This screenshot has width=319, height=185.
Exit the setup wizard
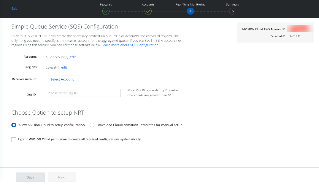click(14, 9)
